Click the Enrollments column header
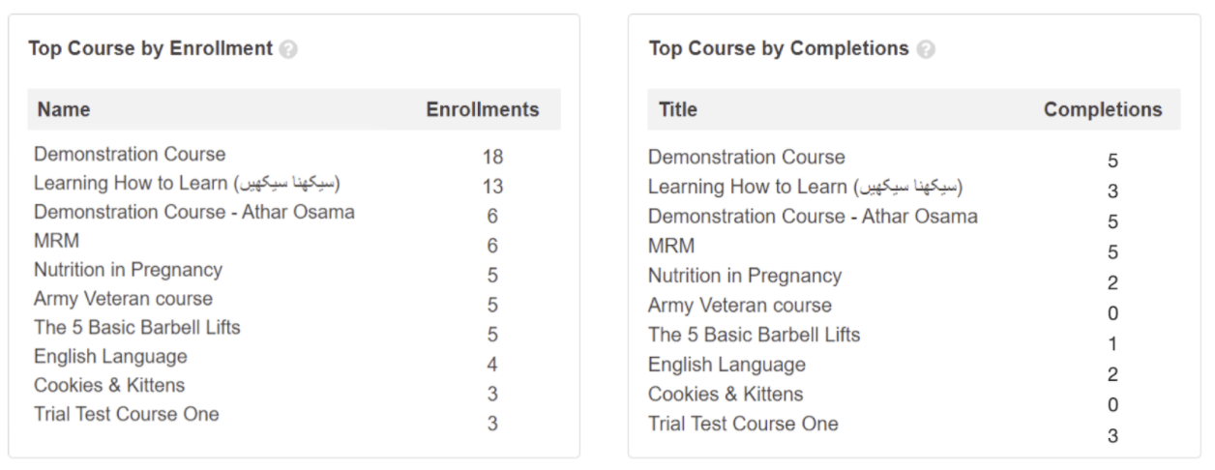 point(483,110)
